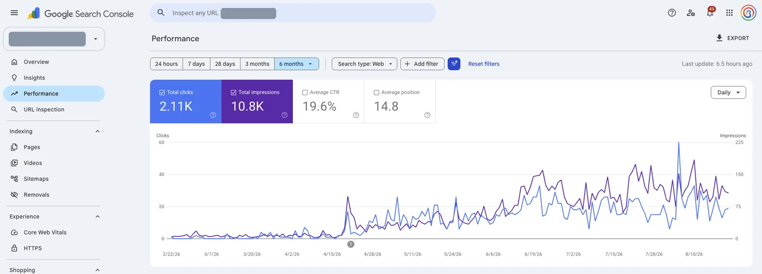Open notifications bell with 49 alerts
Image resolution: width=762 pixels, height=274 pixels.
[710, 13]
